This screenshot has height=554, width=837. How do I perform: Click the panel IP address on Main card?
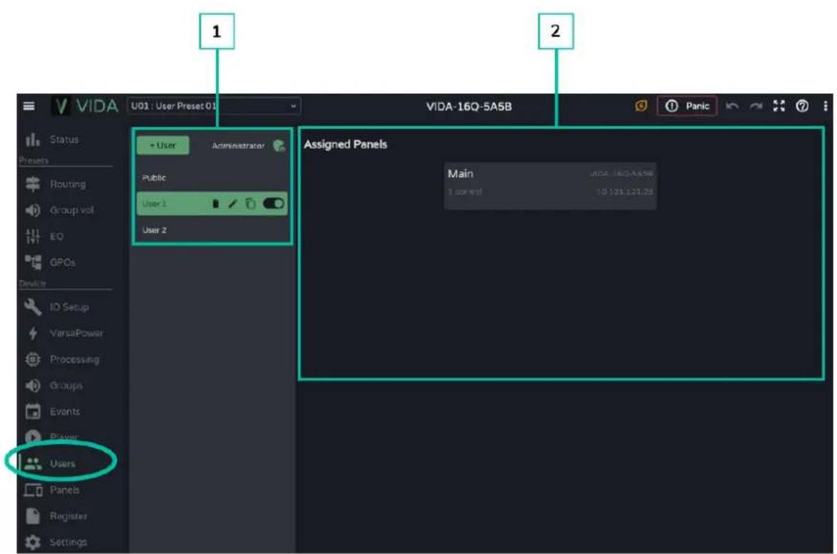(625, 192)
